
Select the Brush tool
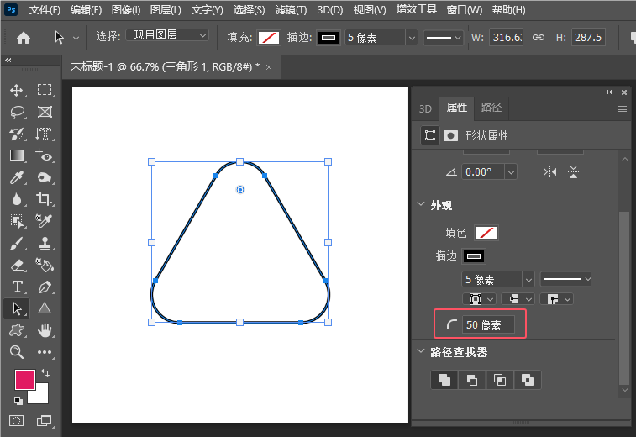coord(17,244)
